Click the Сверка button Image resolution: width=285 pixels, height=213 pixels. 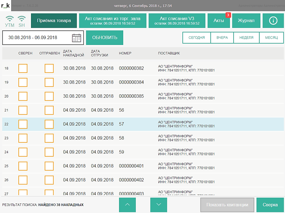270,205
